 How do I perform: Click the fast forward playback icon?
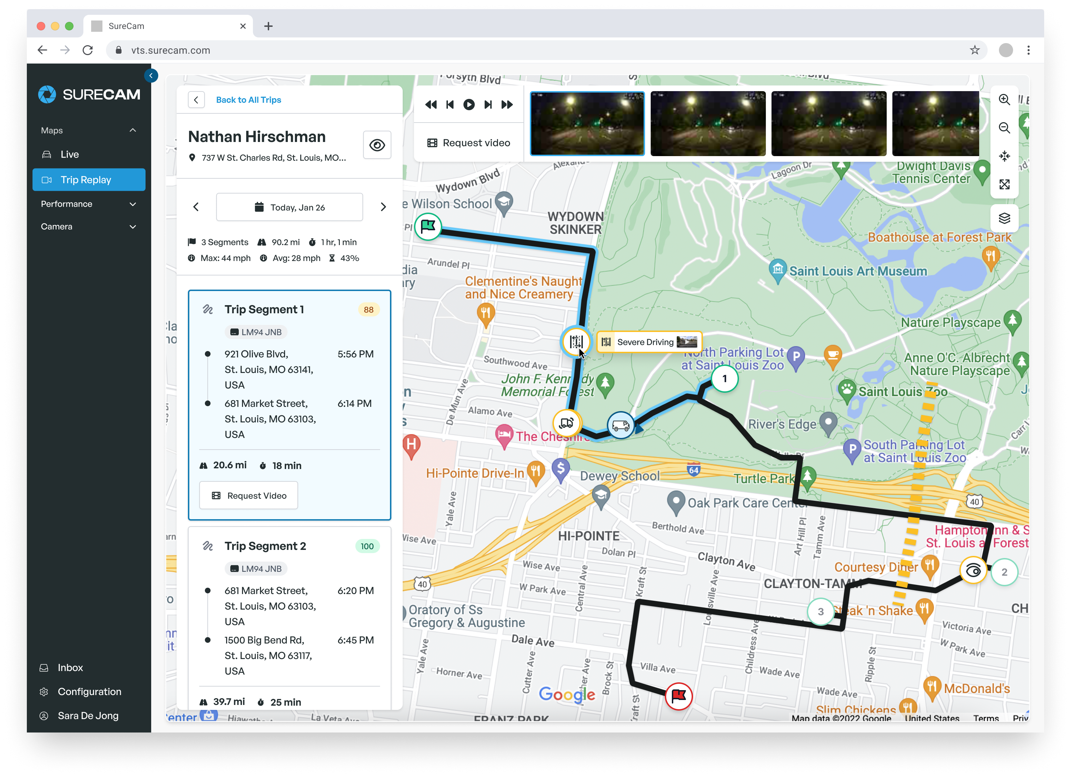point(507,105)
